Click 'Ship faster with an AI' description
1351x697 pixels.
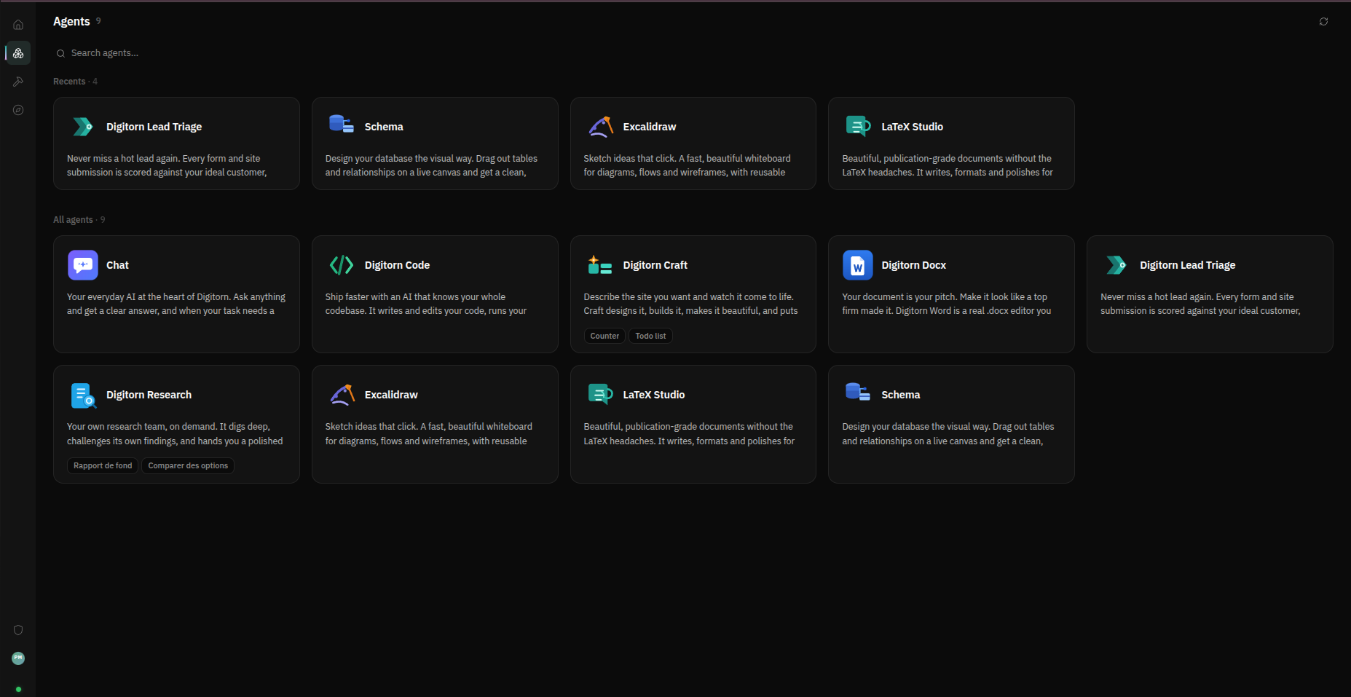[x=426, y=304]
